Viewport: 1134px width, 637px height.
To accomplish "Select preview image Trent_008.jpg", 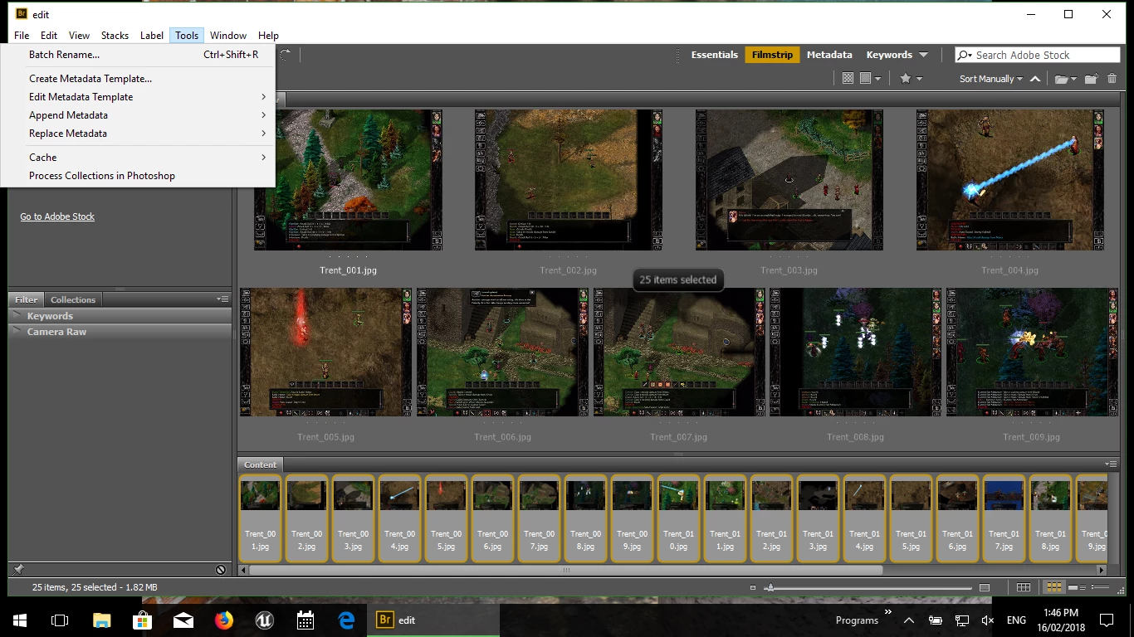I will [x=856, y=353].
